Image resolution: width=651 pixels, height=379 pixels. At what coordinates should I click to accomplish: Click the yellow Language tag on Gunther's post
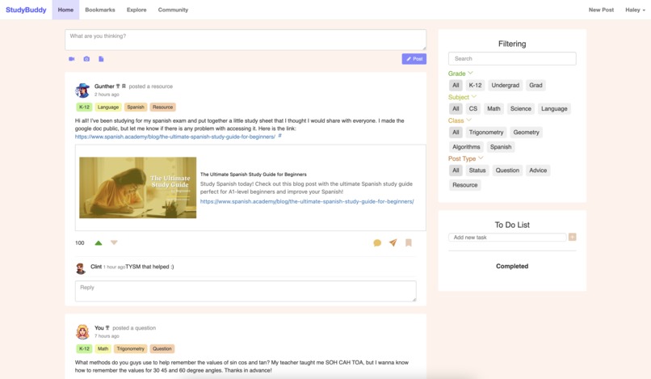[108, 107]
